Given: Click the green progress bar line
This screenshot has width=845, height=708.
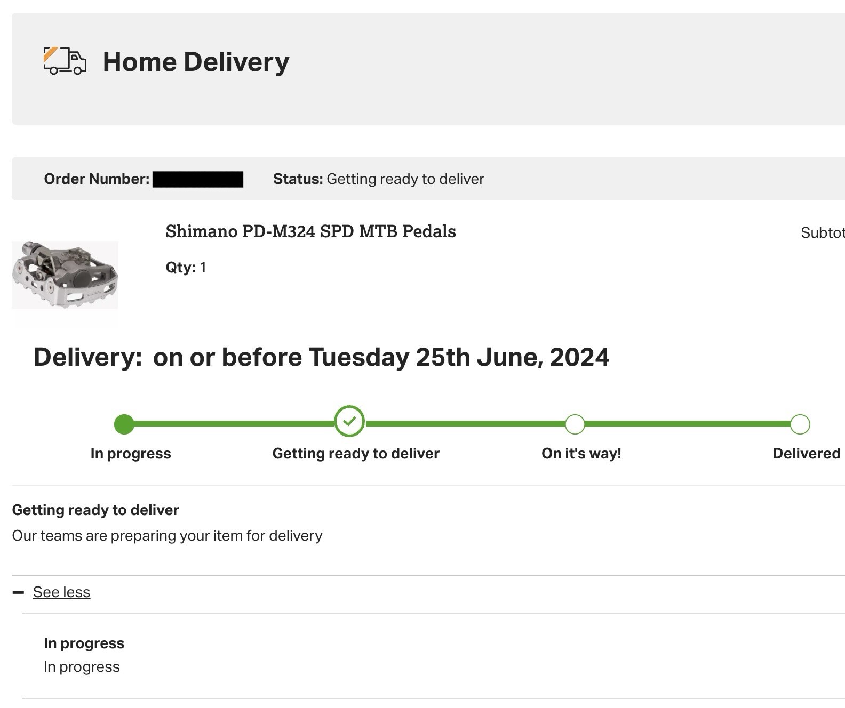Looking at the screenshot, I should coord(462,424).
